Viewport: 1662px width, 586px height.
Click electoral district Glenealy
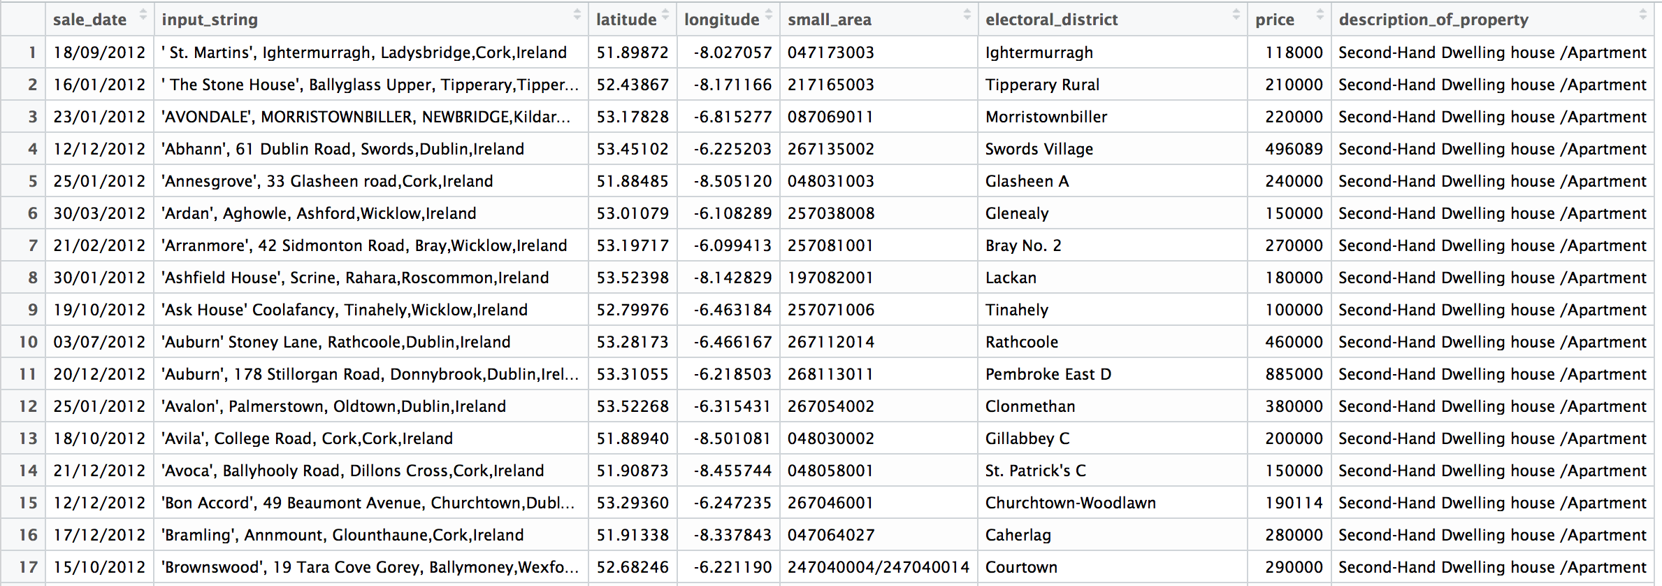[1017, 213]
